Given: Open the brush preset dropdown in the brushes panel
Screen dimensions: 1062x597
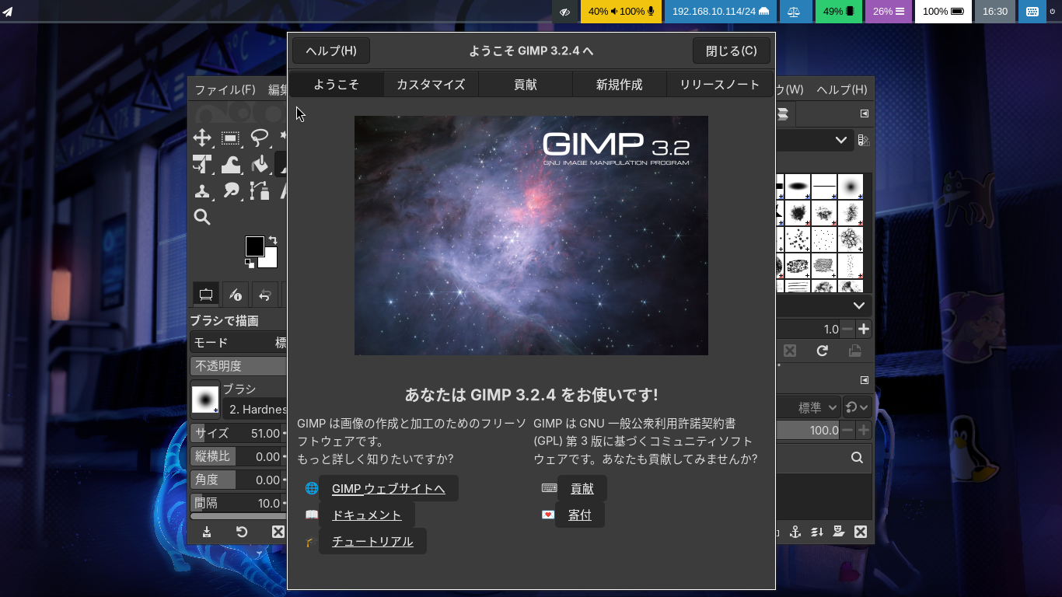Looking at the screenshot, I should tap(813, 140).
